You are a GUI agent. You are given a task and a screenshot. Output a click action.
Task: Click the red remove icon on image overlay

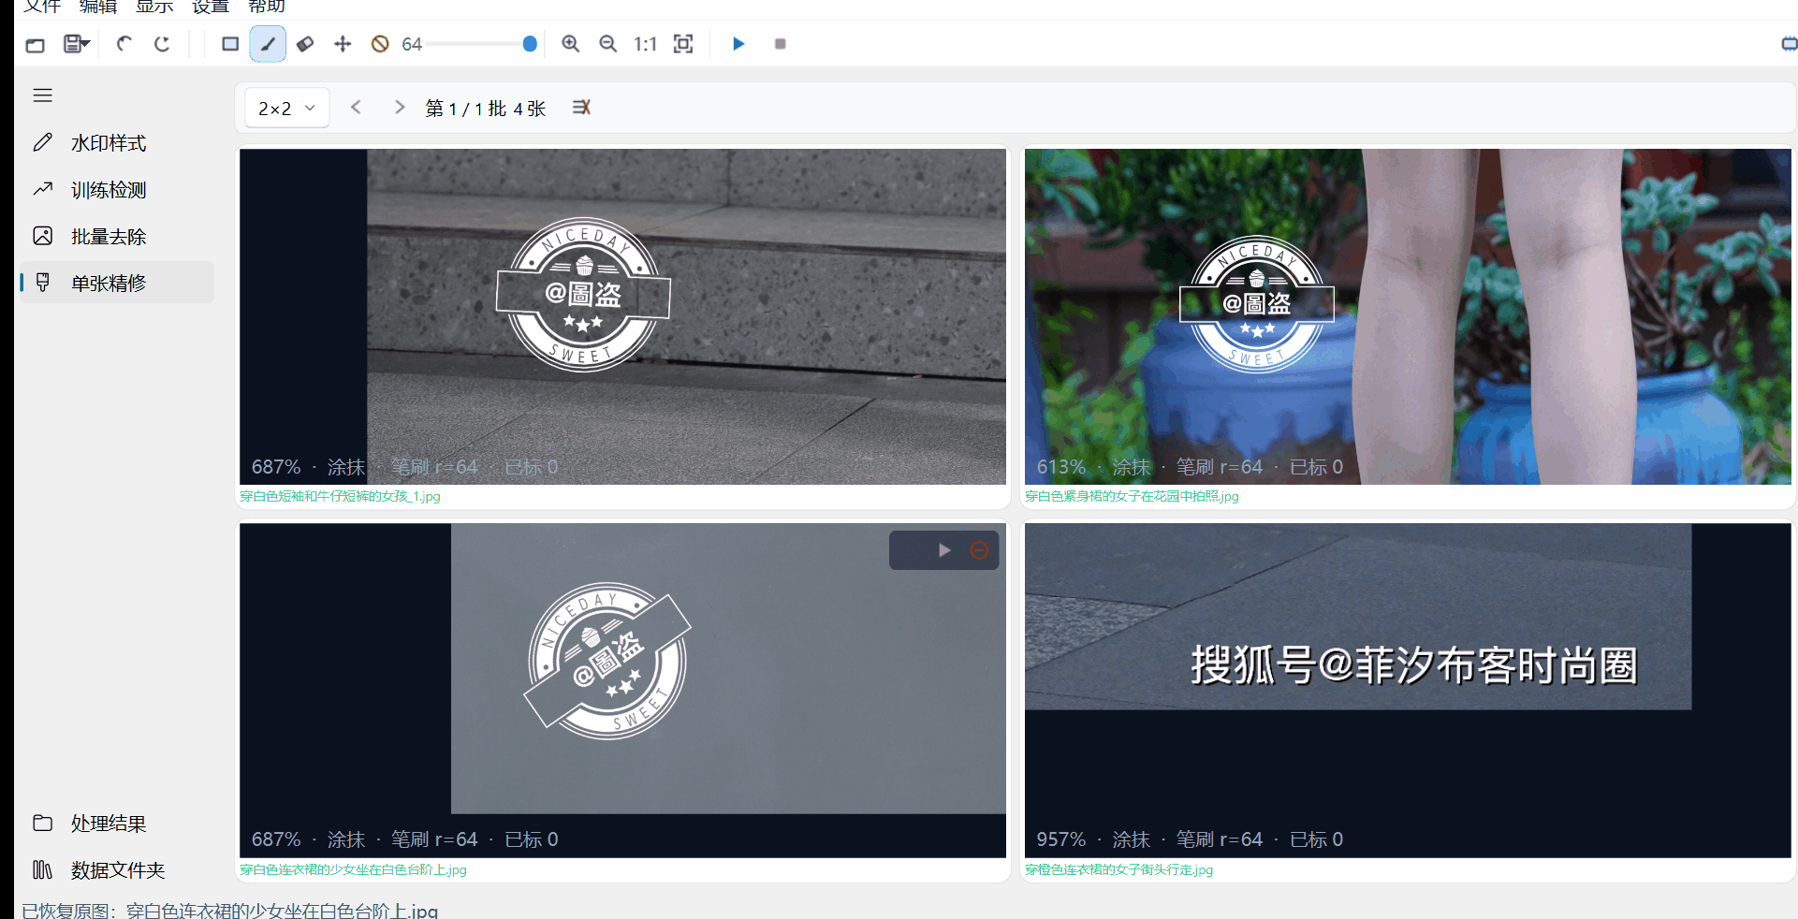click(979, 550)
